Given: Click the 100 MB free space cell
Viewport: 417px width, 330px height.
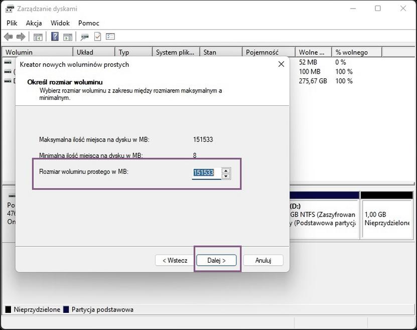Looking at the screenshot, I should pos(310,72).
